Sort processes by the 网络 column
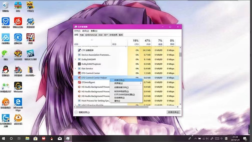Screen dimensions: 252x142 [169, 42]
